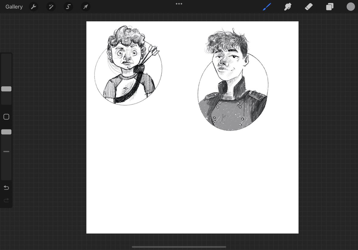Open the Adjustments magic wand menu
The height and width of the screenshot is (250, 358).
coord(51,7)
